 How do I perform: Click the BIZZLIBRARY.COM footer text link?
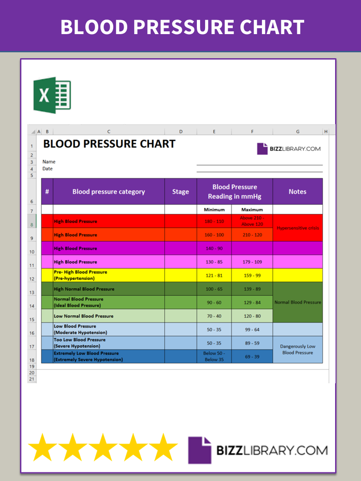(272, 451)
